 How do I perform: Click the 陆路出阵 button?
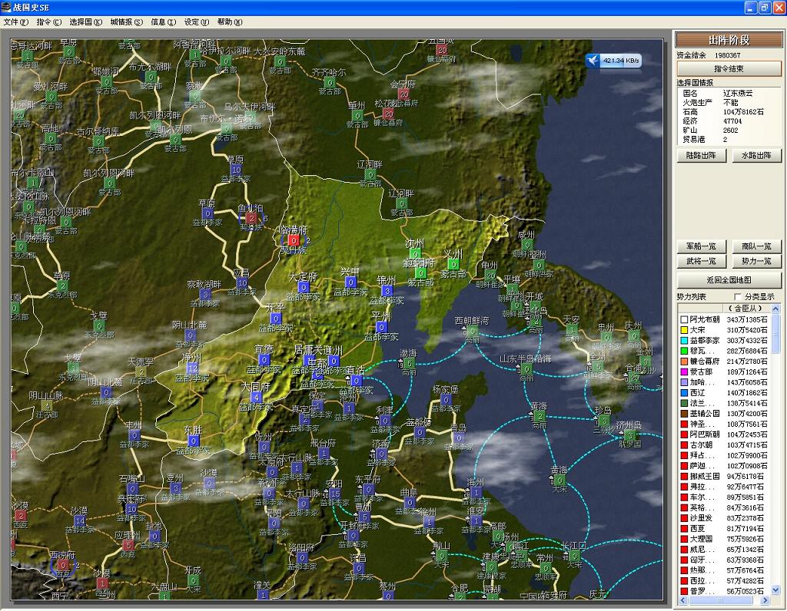click(701, 155)
